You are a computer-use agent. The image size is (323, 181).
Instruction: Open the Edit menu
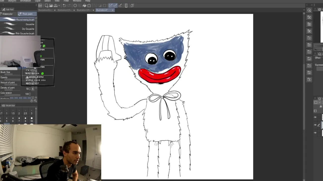point(2,1)
